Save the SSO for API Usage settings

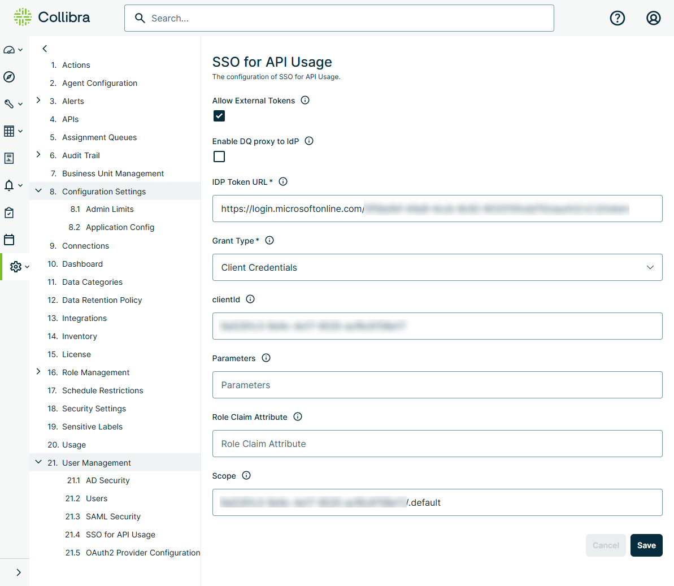646,545
